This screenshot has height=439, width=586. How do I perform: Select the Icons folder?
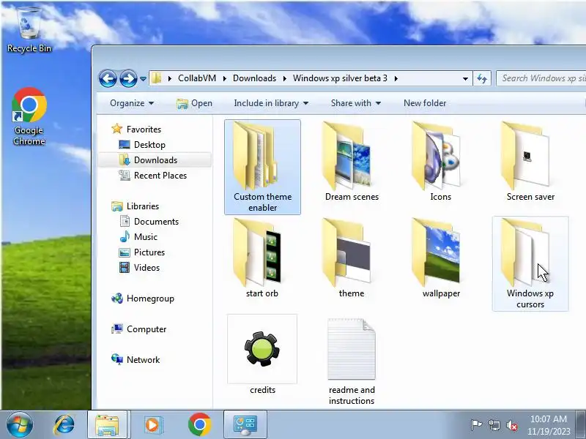pyautogui.click(x=440, y=162)
